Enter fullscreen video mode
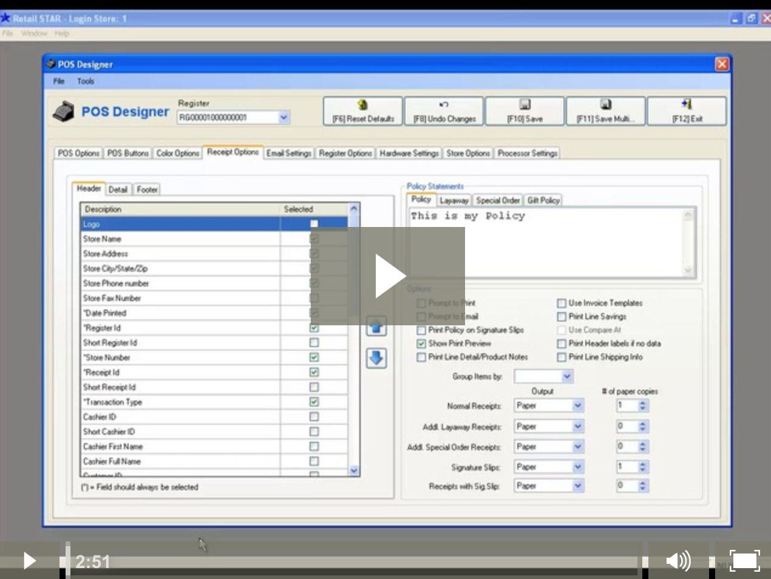 744,560
